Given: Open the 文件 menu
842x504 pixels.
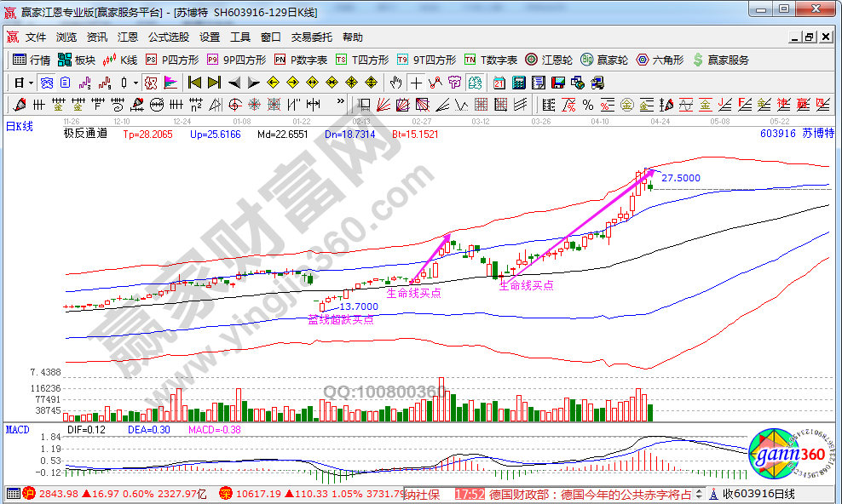Looking at the screenshot, I should [36, 37].
